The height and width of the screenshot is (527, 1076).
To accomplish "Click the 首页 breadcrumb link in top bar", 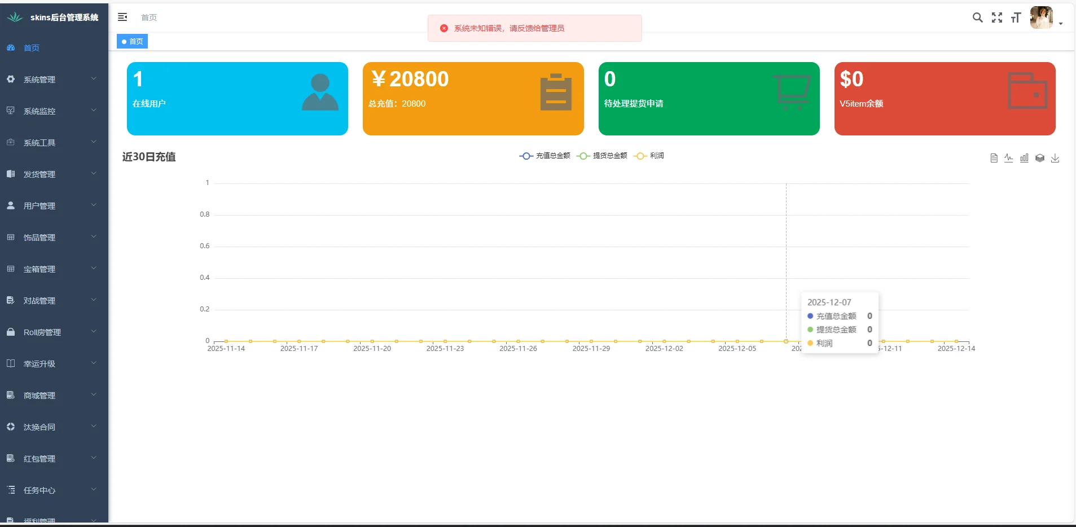I will pos(148,17).
